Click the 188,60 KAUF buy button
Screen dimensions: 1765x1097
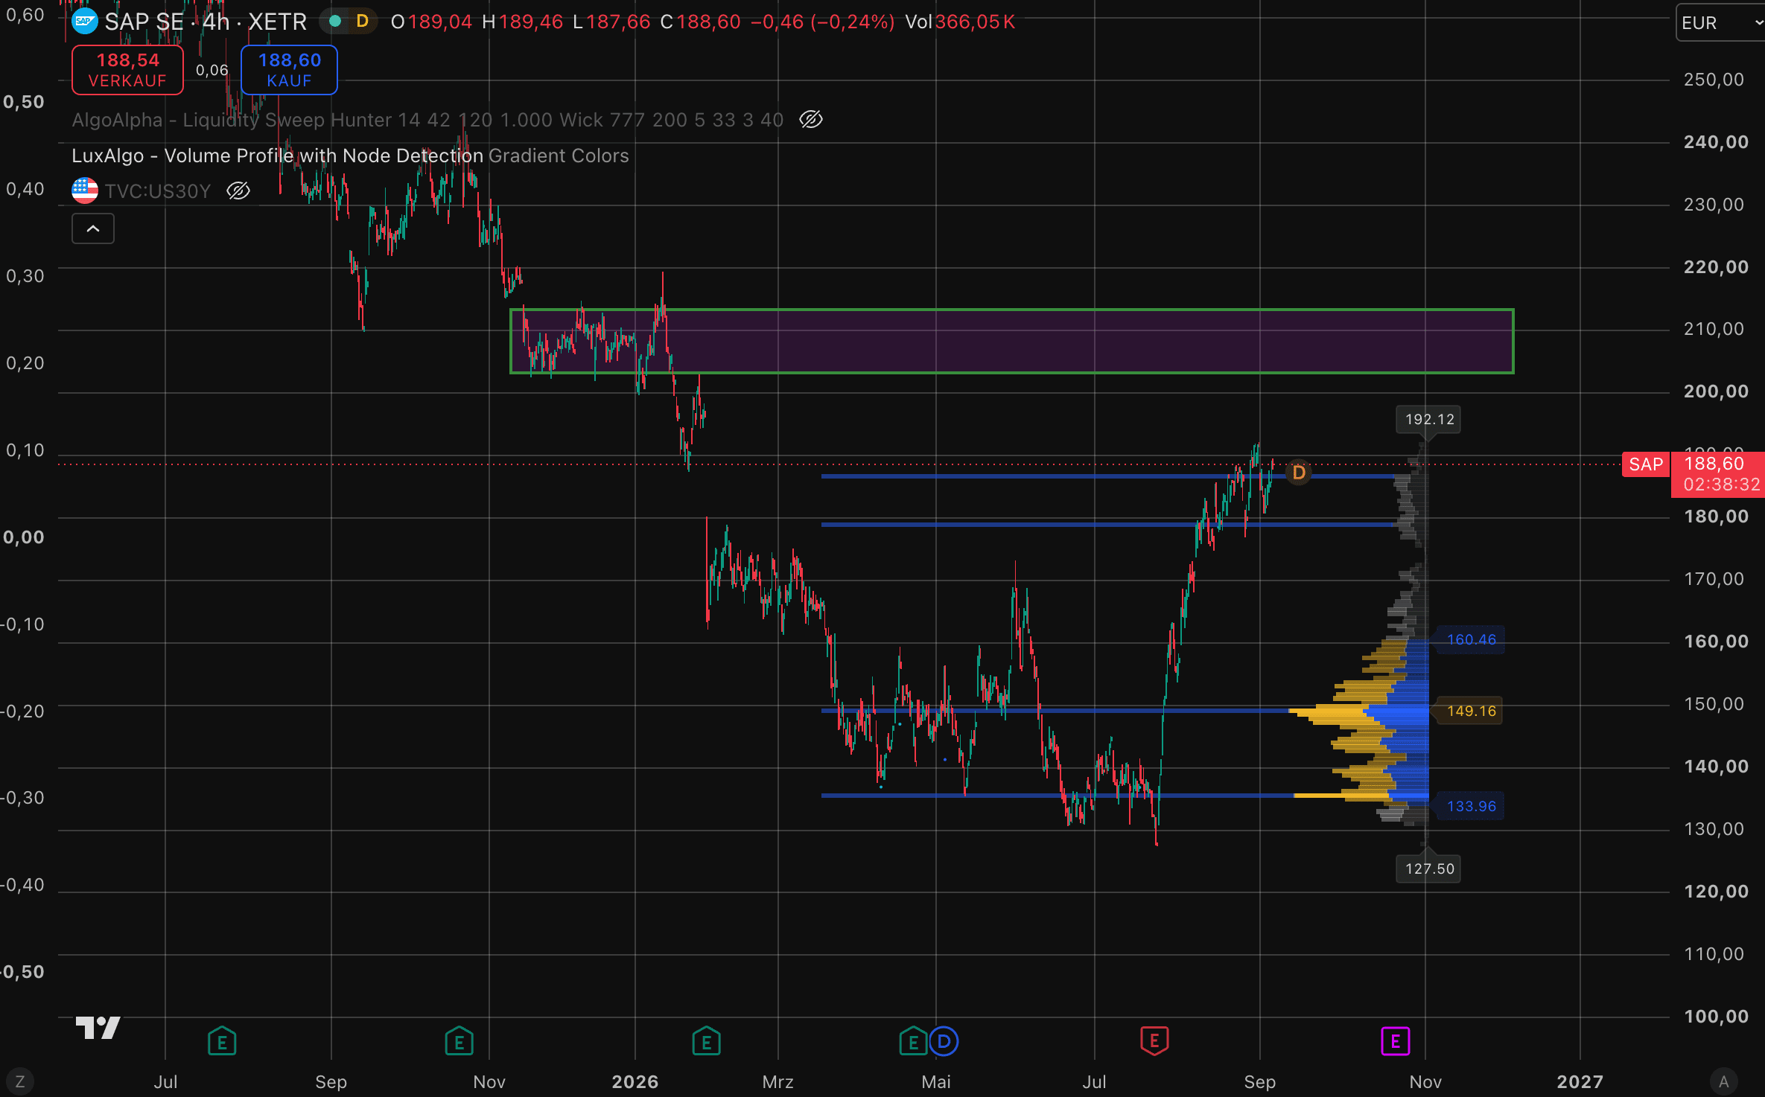click(289, 70)
